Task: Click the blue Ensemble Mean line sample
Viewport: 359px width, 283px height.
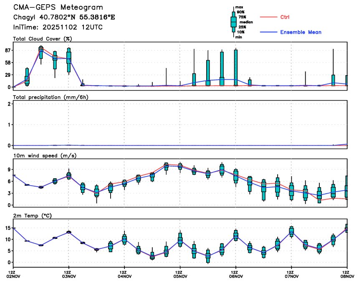Action: click(268, 32)
